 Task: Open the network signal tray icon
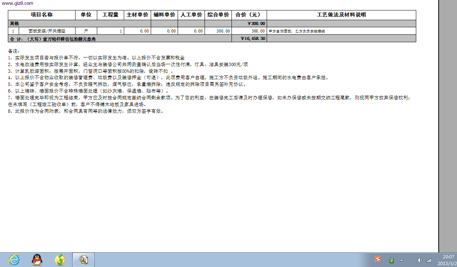pyautogui.click(x=429, y=260)
